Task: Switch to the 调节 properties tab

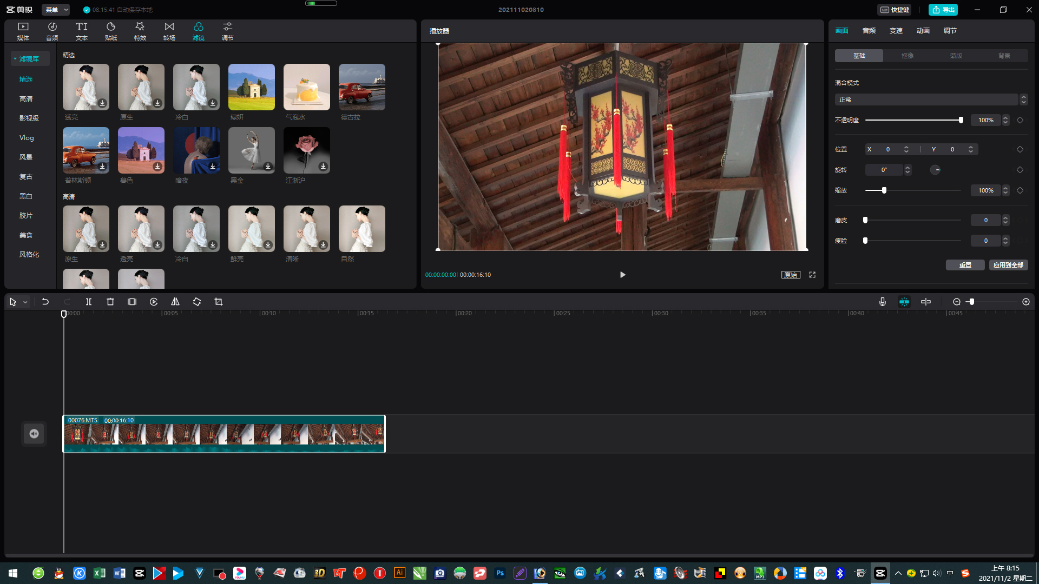Action: [950, 31]
